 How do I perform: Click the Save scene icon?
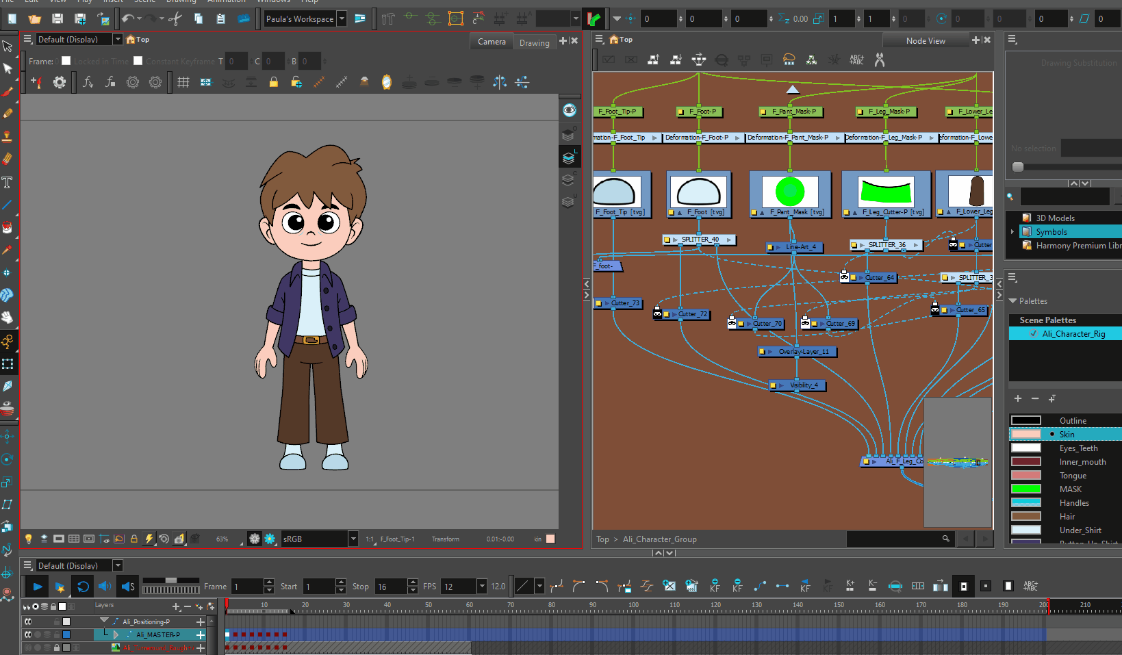58,19
